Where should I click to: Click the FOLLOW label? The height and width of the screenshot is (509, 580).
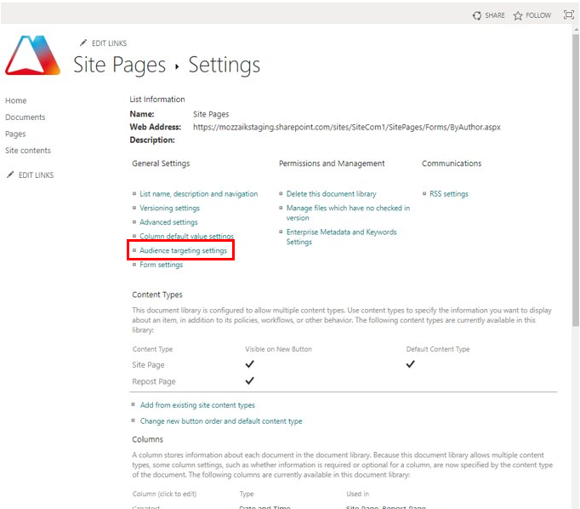538,15
